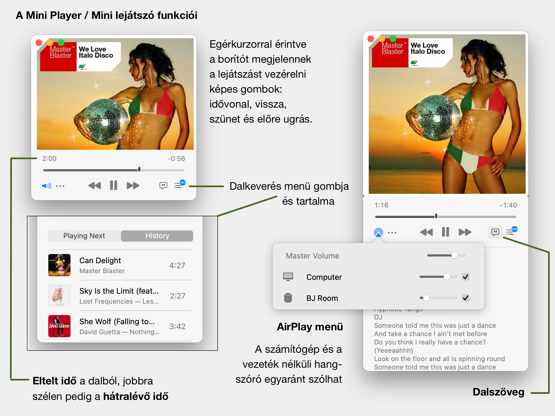Skip forward in the left mini player
The height and width of the screenshot is (416, 555).
point(133,186)
